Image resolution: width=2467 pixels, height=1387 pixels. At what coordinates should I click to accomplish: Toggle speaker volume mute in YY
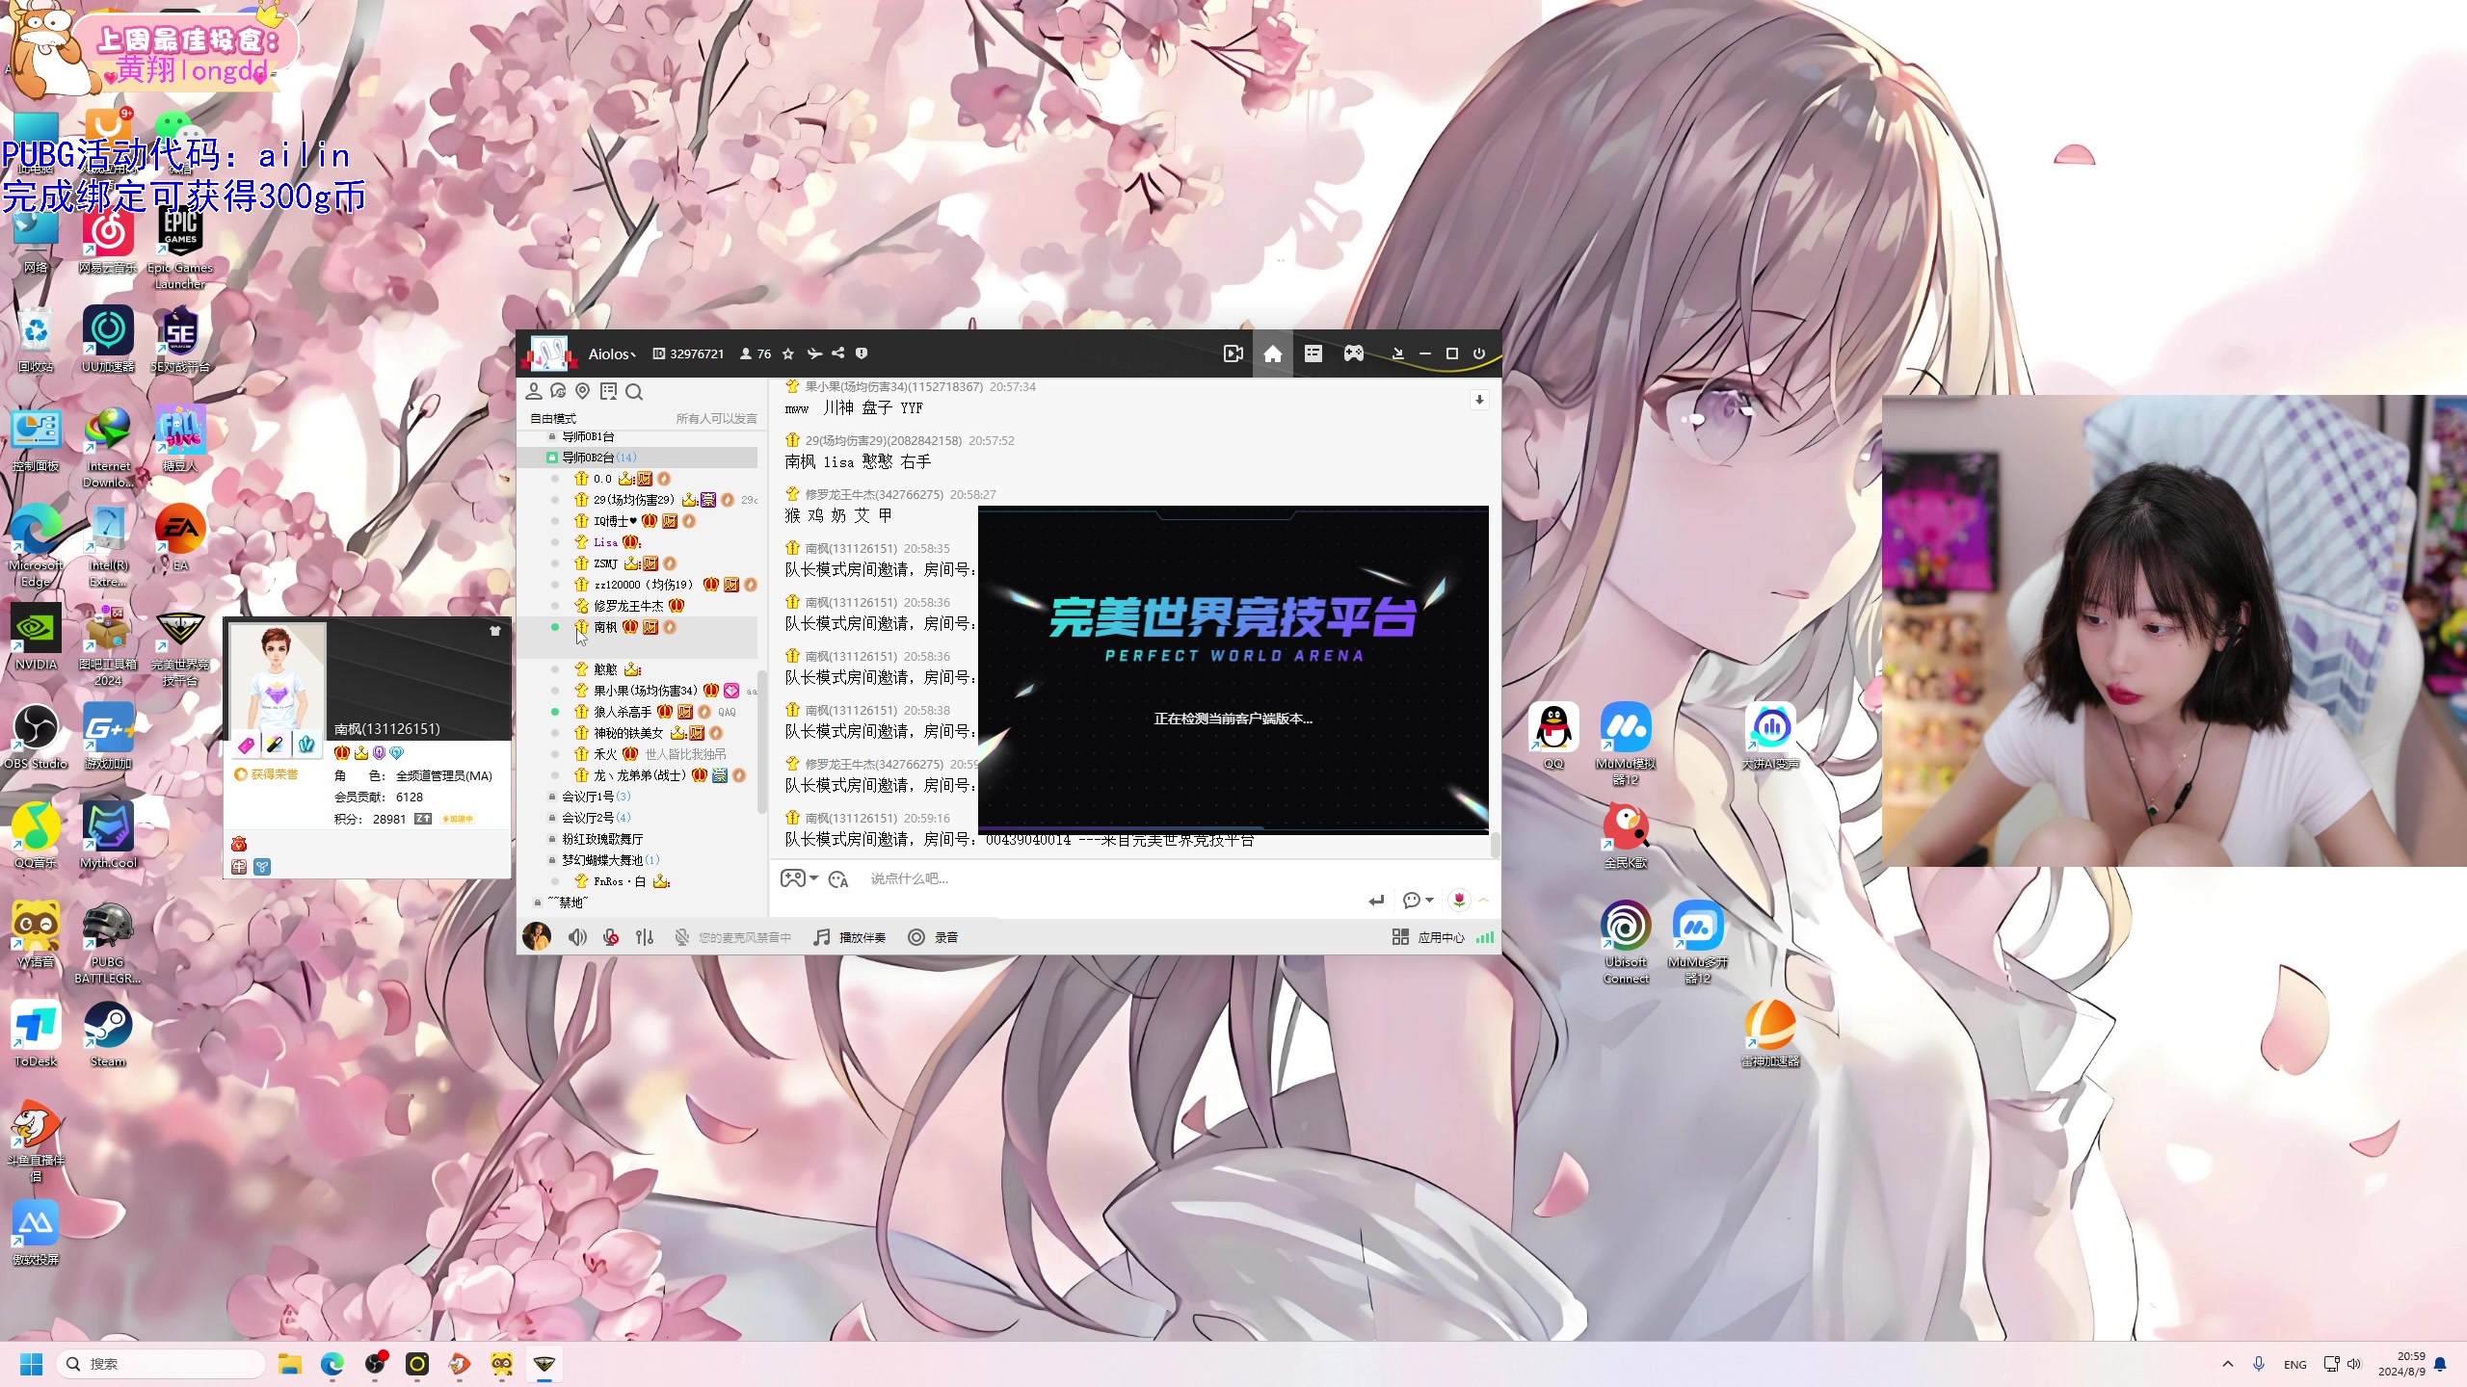coord(577,937)
